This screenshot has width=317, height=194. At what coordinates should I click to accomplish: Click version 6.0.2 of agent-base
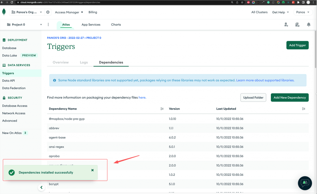point(172,137)
